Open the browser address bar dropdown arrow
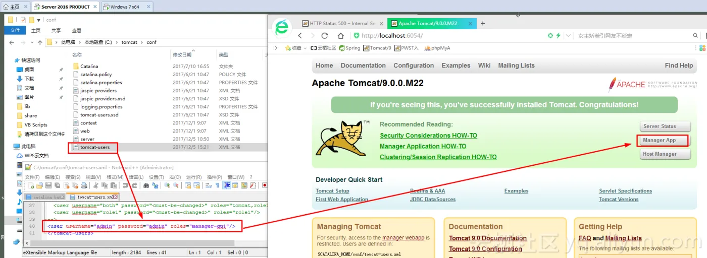Image resolution: width=707 pixels, height=258 pixels. [569, 36]
